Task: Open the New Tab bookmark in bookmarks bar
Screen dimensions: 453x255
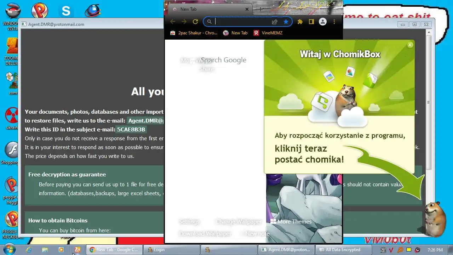Action: click(x=235, y=33)
